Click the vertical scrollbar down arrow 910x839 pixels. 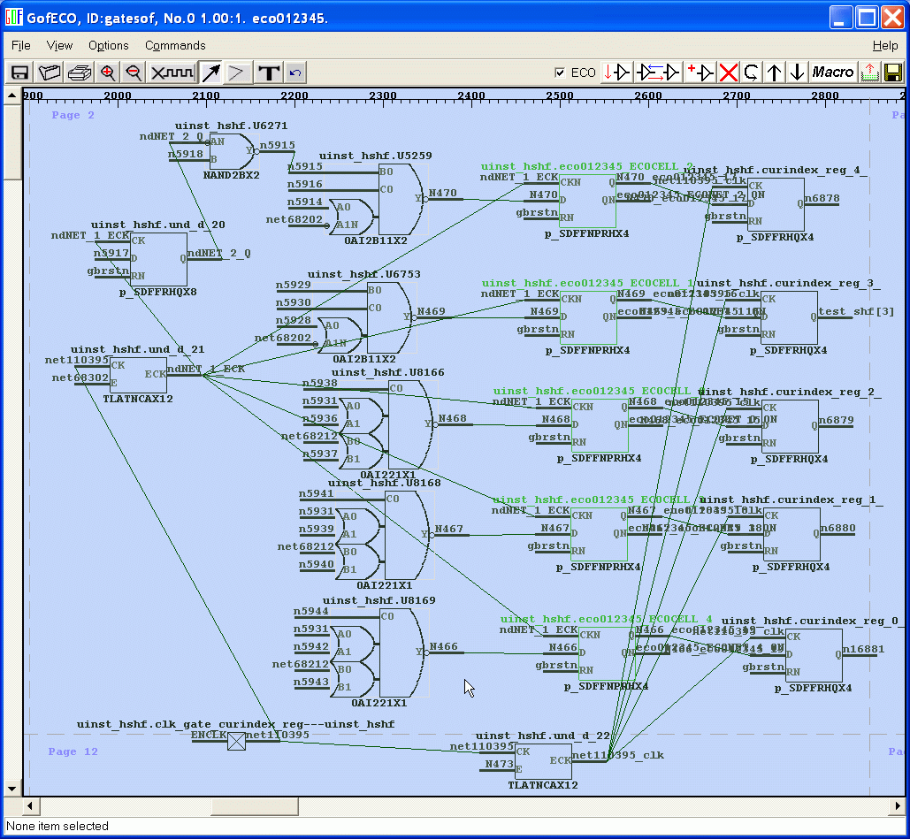[12, 789]
